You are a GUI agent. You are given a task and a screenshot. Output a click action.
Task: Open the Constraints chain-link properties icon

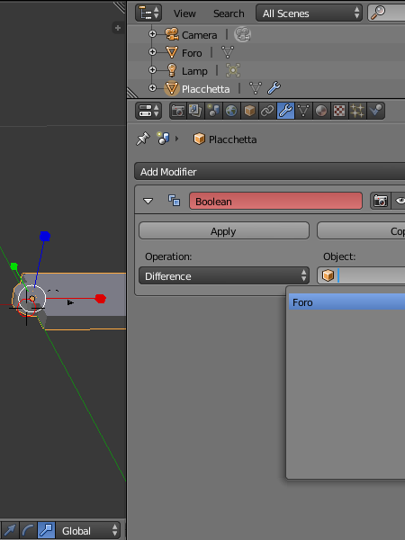click(267, 111)
